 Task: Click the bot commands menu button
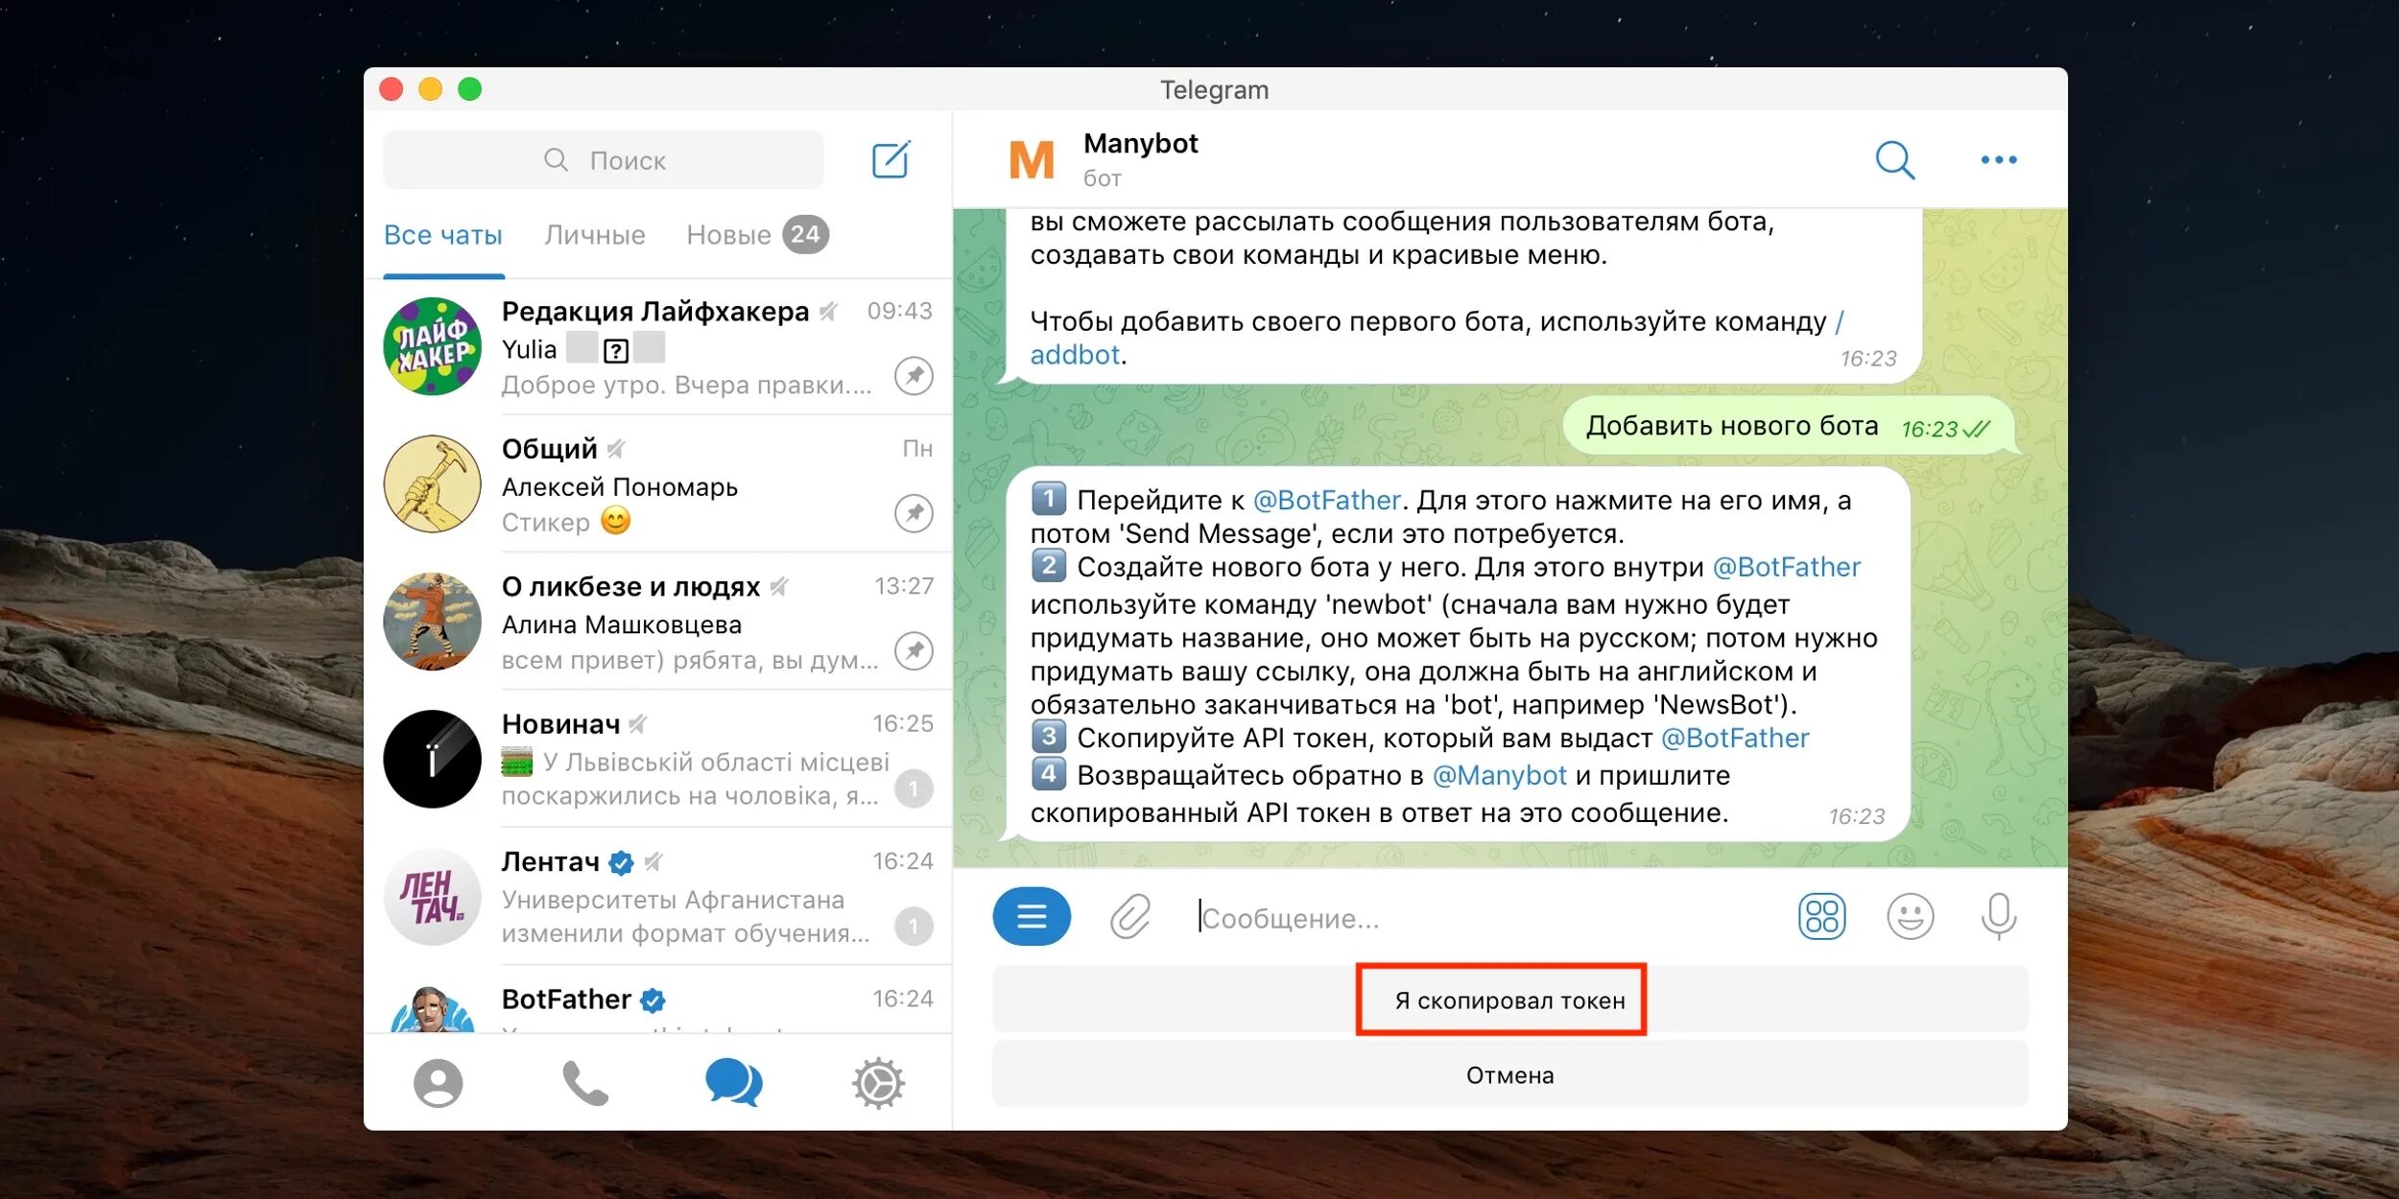1032,917
